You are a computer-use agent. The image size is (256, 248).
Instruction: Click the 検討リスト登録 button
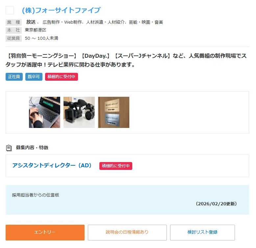pyautogui.click(x=202, y=232)
